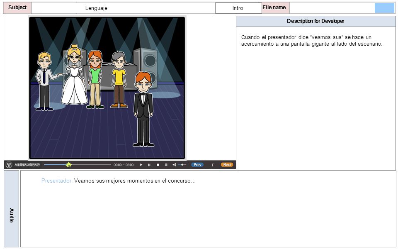Advance to the next slide with Next
This screenshot has width=398, height=249.
tap(227, 165)
